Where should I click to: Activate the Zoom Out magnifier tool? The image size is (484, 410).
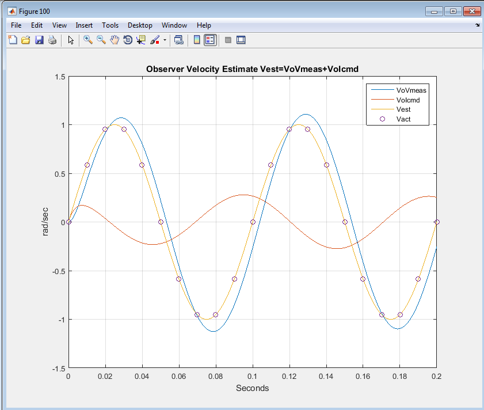point(101,40)
